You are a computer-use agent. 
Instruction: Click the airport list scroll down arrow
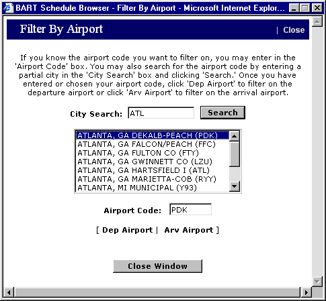(x=235, y=186)
